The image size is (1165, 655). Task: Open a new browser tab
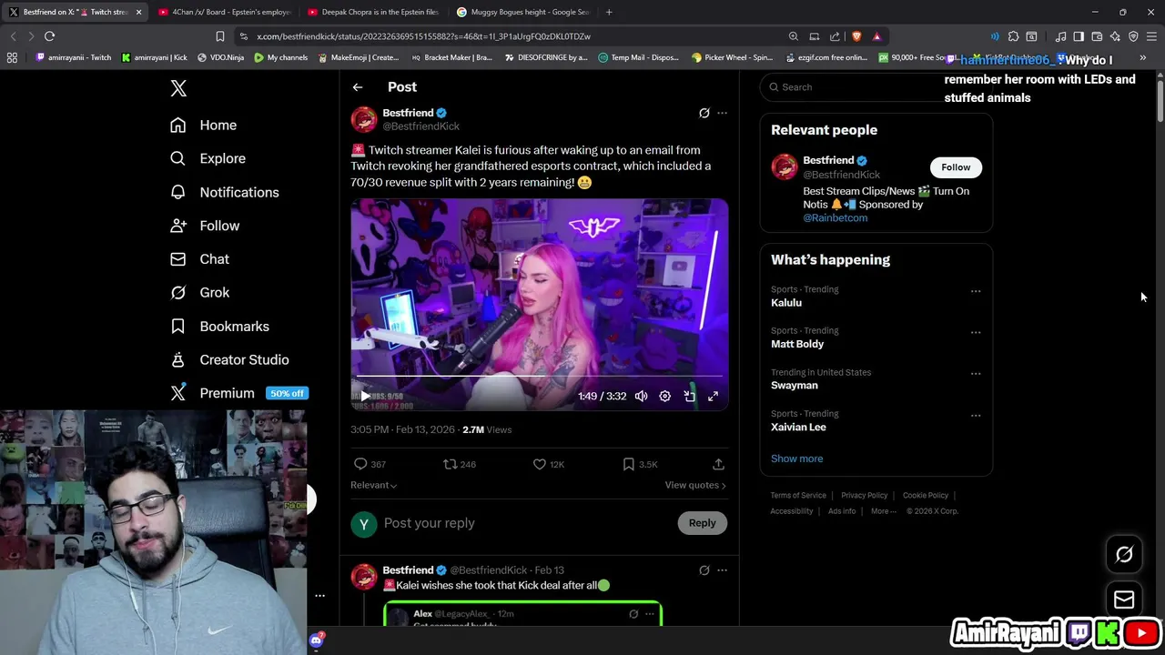[x=609, y=12]
